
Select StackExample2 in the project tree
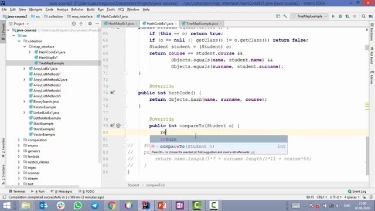coord(44,129)
